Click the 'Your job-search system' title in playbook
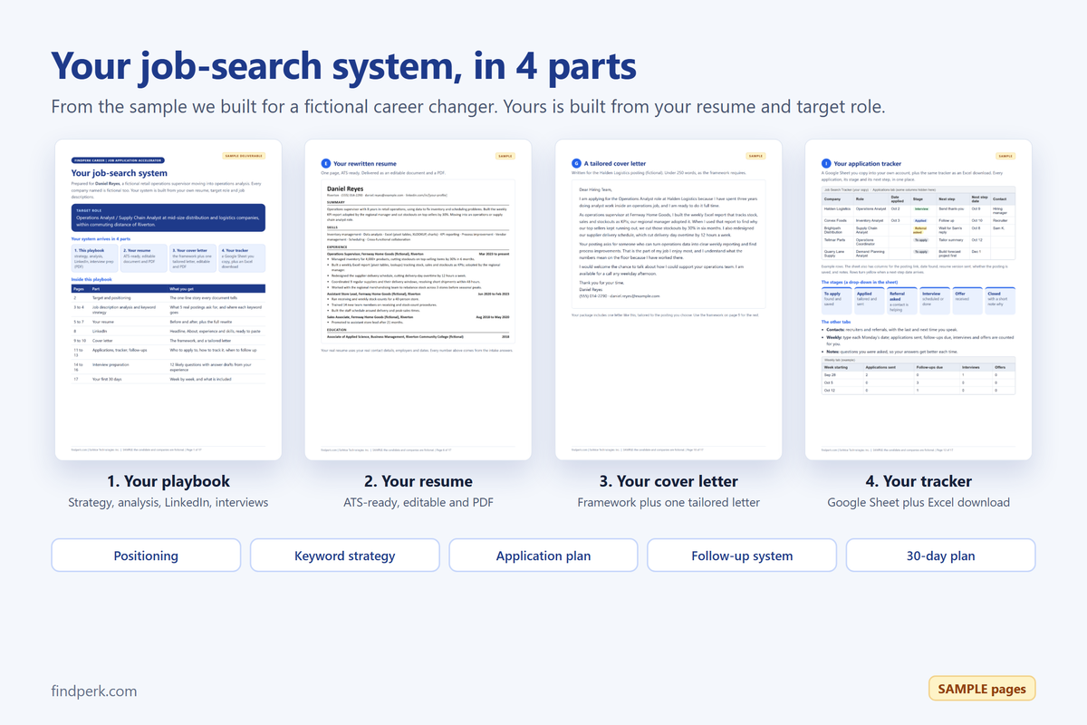The width and height of the screenshot is (1087, 725). coord(120,172)
